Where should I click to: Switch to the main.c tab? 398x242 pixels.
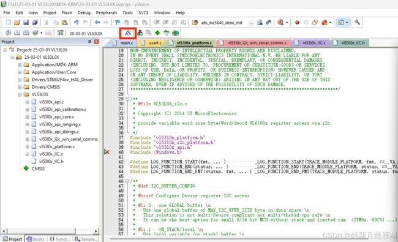(124, 43)
